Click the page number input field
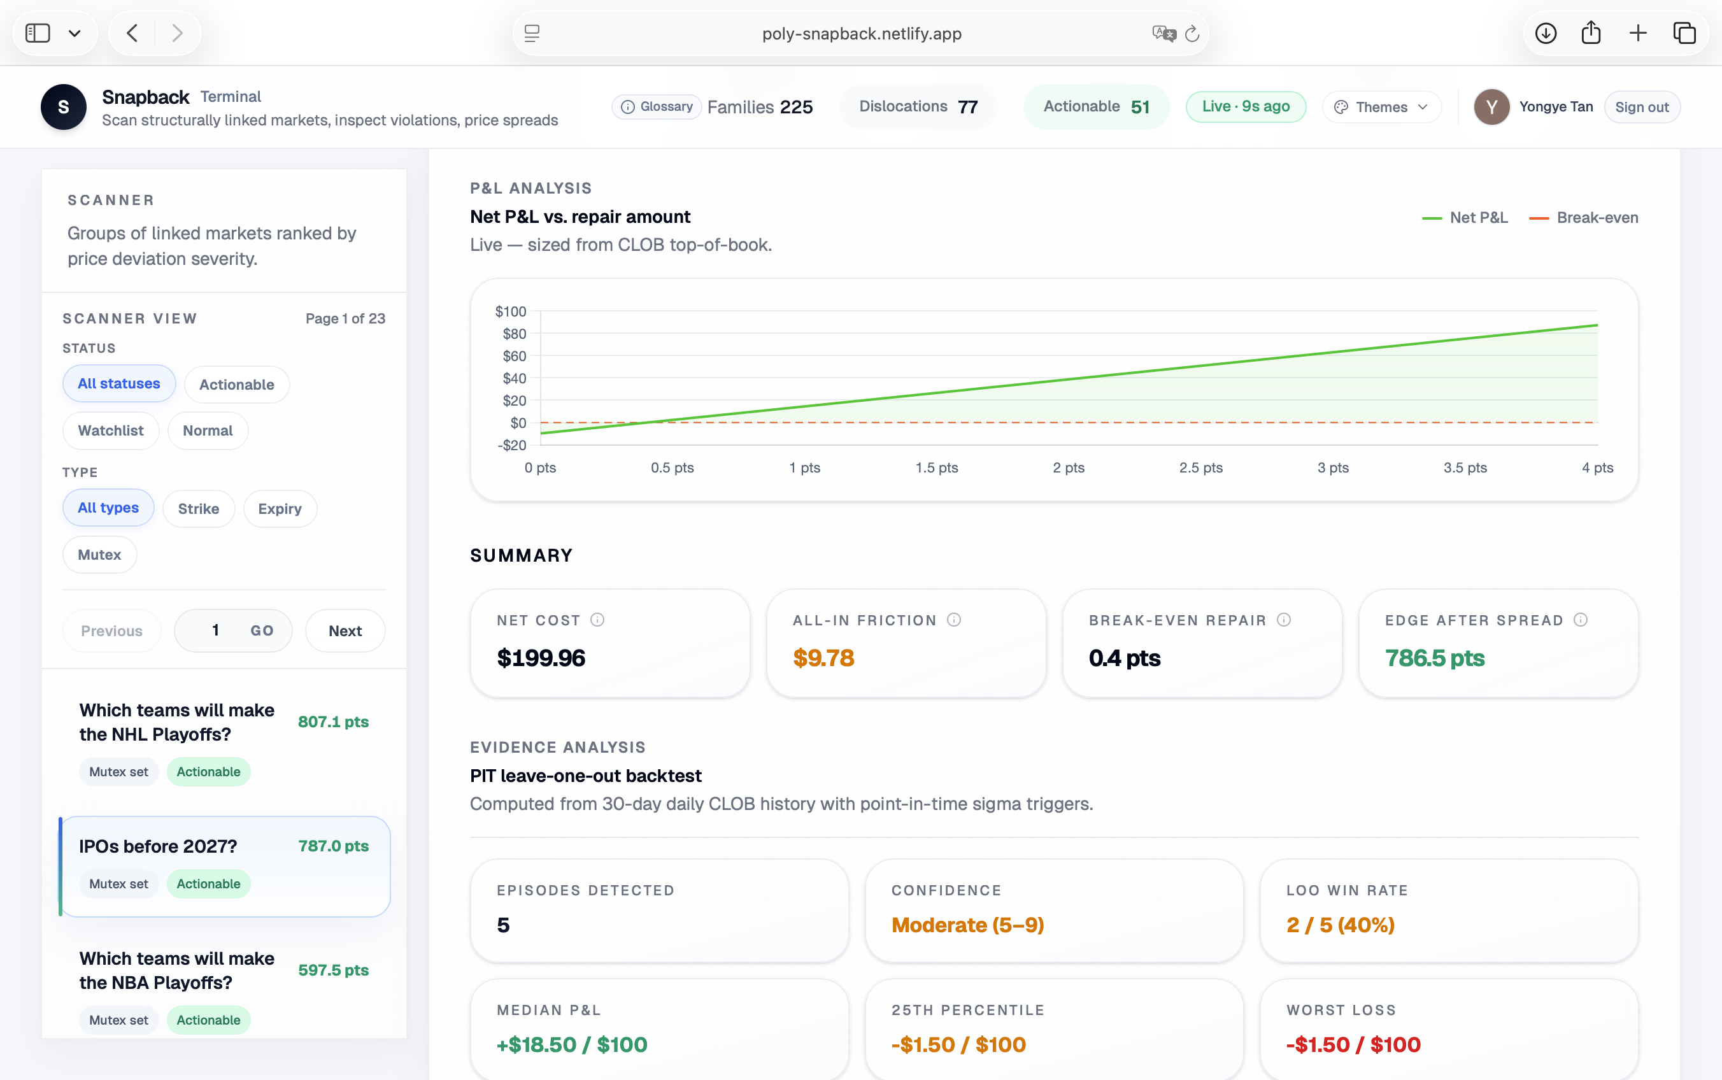The width and height of the screenshot is (1722, 1080). point(215,630)
